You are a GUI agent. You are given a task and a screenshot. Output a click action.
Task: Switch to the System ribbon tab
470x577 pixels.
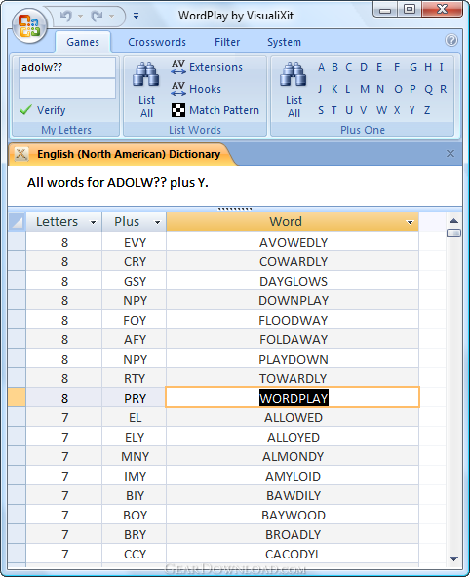tap(284, 42)
